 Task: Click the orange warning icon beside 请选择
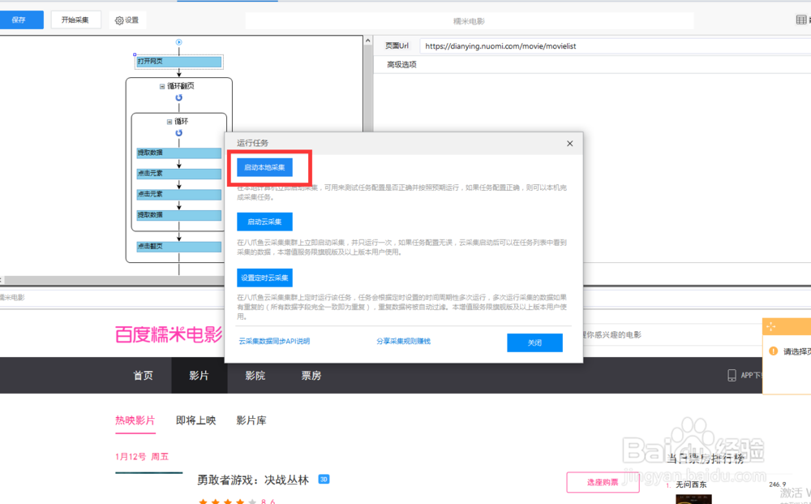click(x=773, y=351)
